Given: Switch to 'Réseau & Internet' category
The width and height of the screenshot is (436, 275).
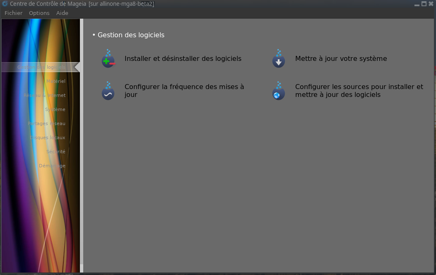Looking at the screenshot, I should coord(44,95).
